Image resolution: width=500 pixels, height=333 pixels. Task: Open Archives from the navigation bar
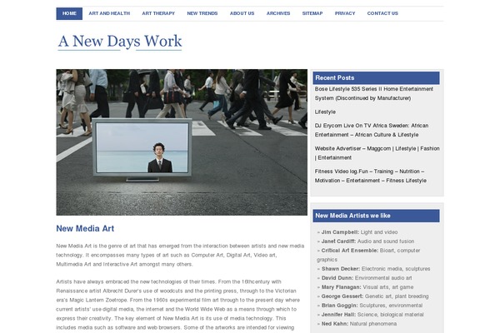click(x=278, y=13)
